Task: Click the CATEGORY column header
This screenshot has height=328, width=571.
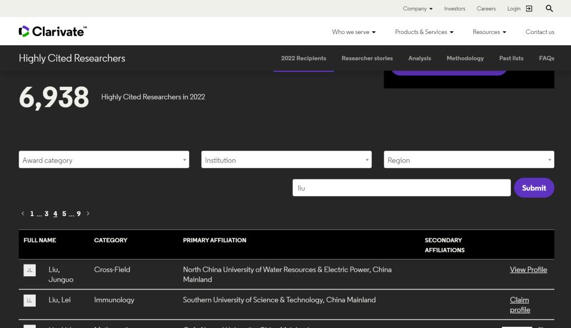Action: 111,240
